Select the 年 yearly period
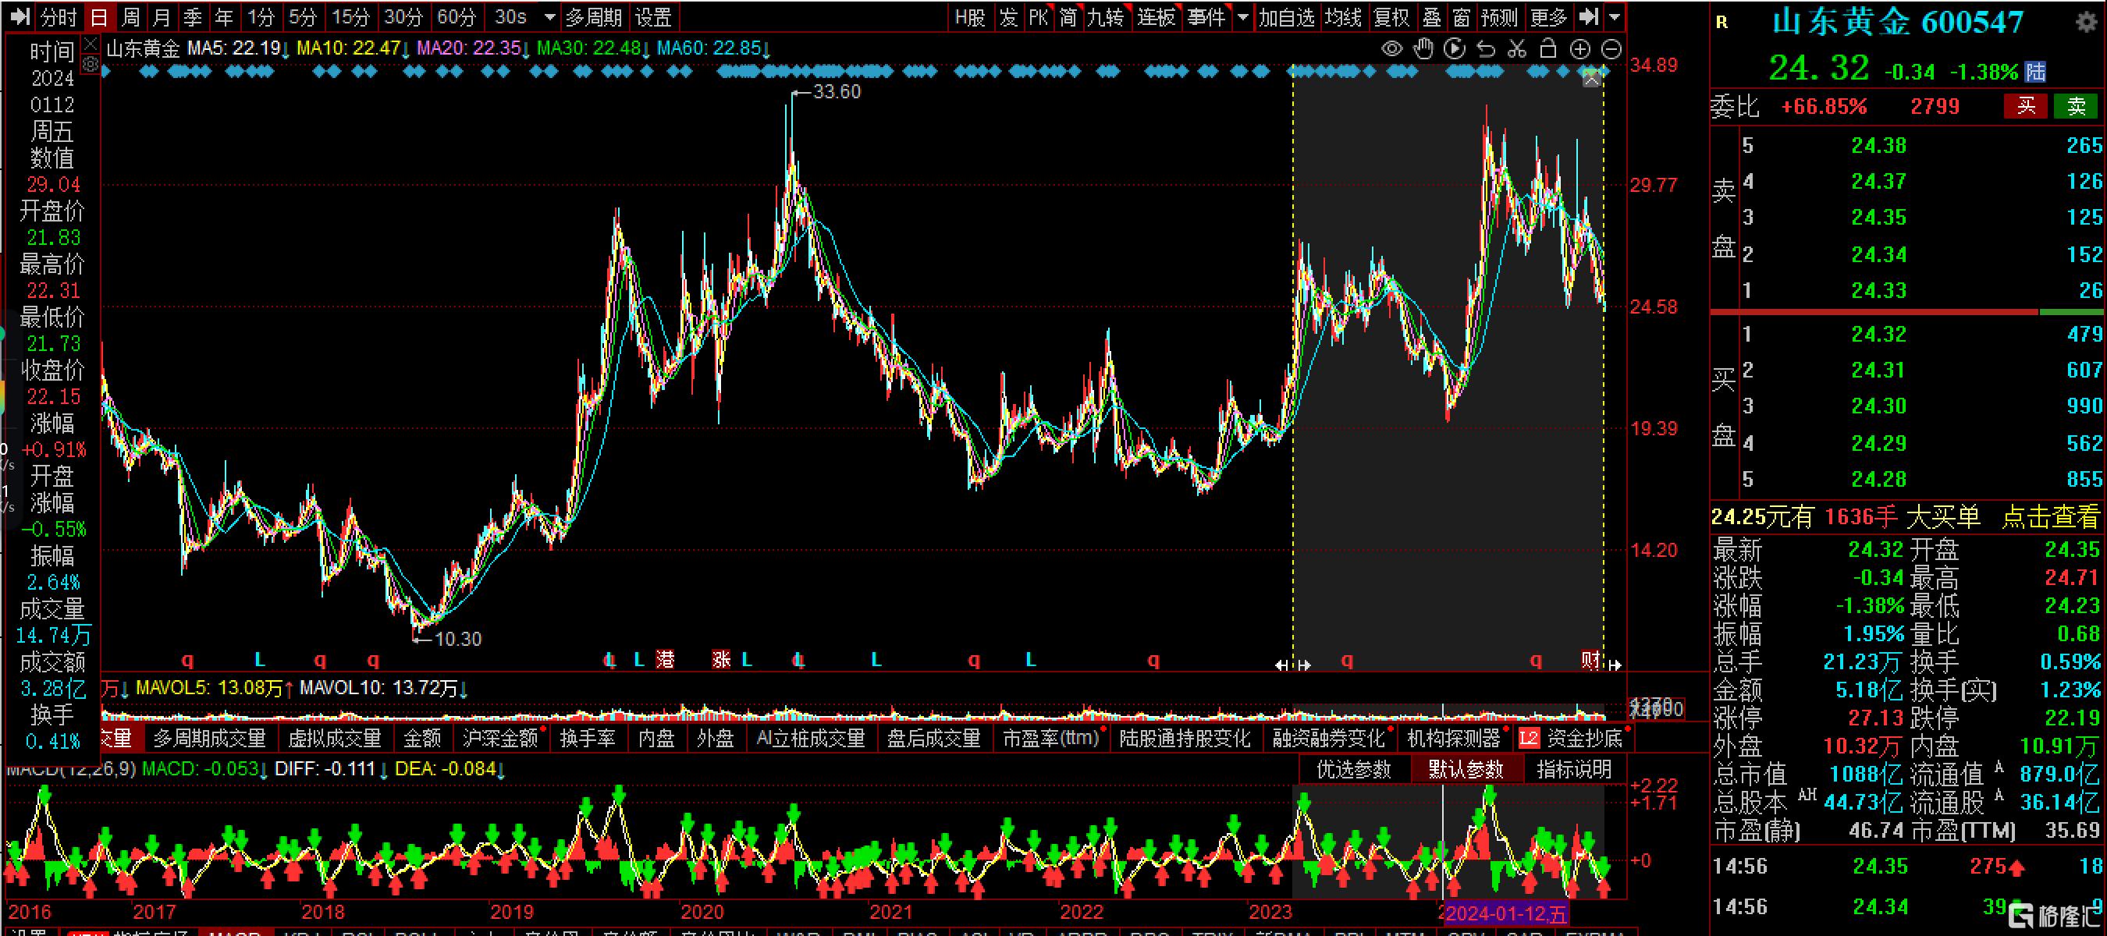Image resolution: width=2107 pixels, height=936 pixels. (224, 16)
